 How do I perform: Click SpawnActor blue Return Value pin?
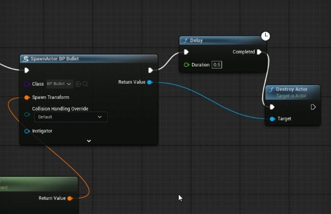tap(150, 82)
